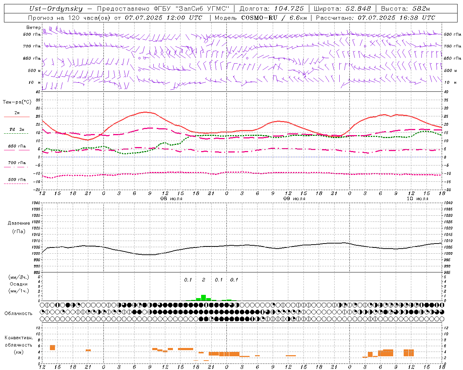Click the solid red 2м legend line
The height and width of the screenshot is (370, 463).
pos(17,117)
